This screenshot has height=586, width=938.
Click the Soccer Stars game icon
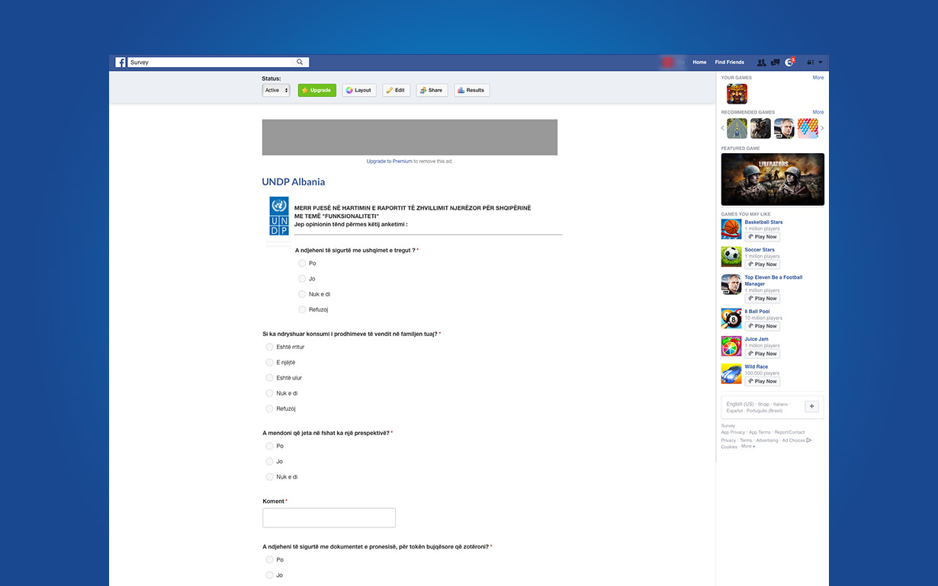pos(731,257)
